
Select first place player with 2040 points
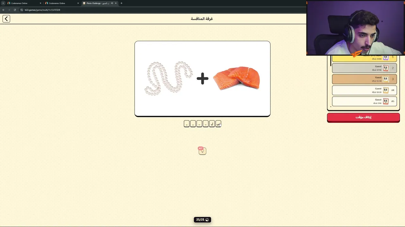point(364,58)
